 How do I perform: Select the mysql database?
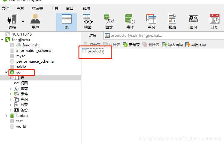click(x=21, y=56)
